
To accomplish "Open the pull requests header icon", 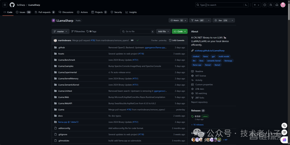I will 271,5.
